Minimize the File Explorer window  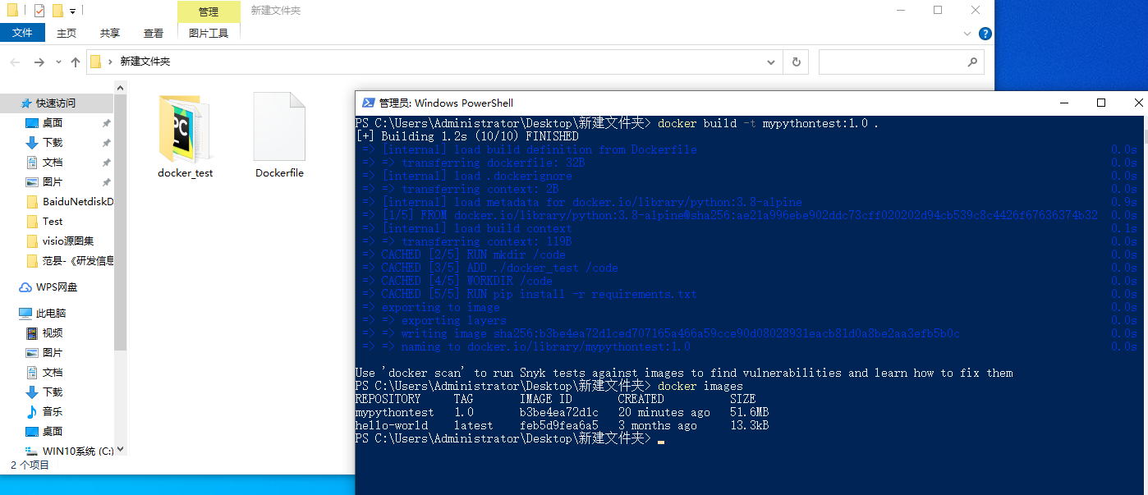point(901,11)
